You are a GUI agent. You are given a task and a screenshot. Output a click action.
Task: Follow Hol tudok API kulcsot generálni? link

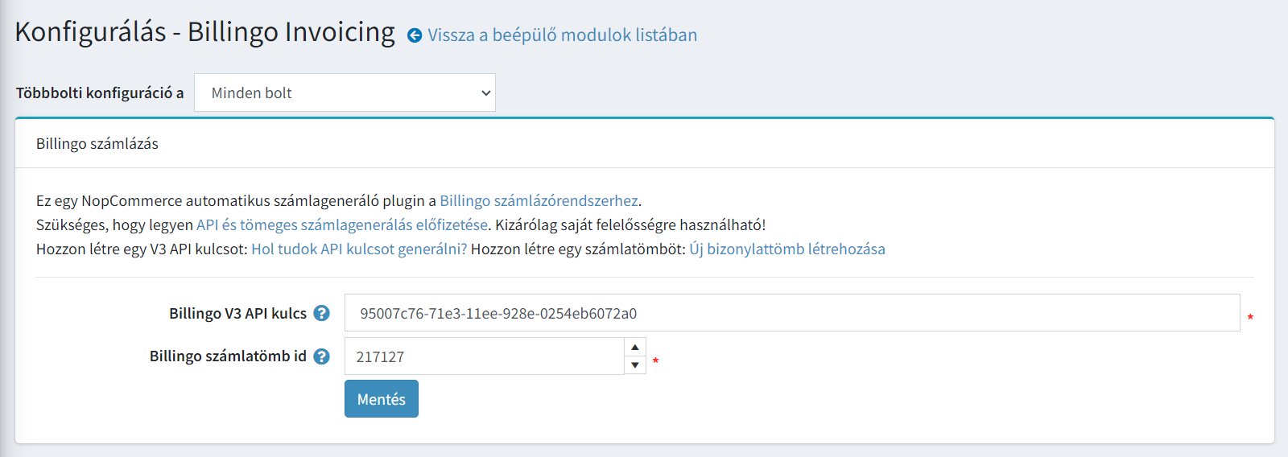(359, 249)
